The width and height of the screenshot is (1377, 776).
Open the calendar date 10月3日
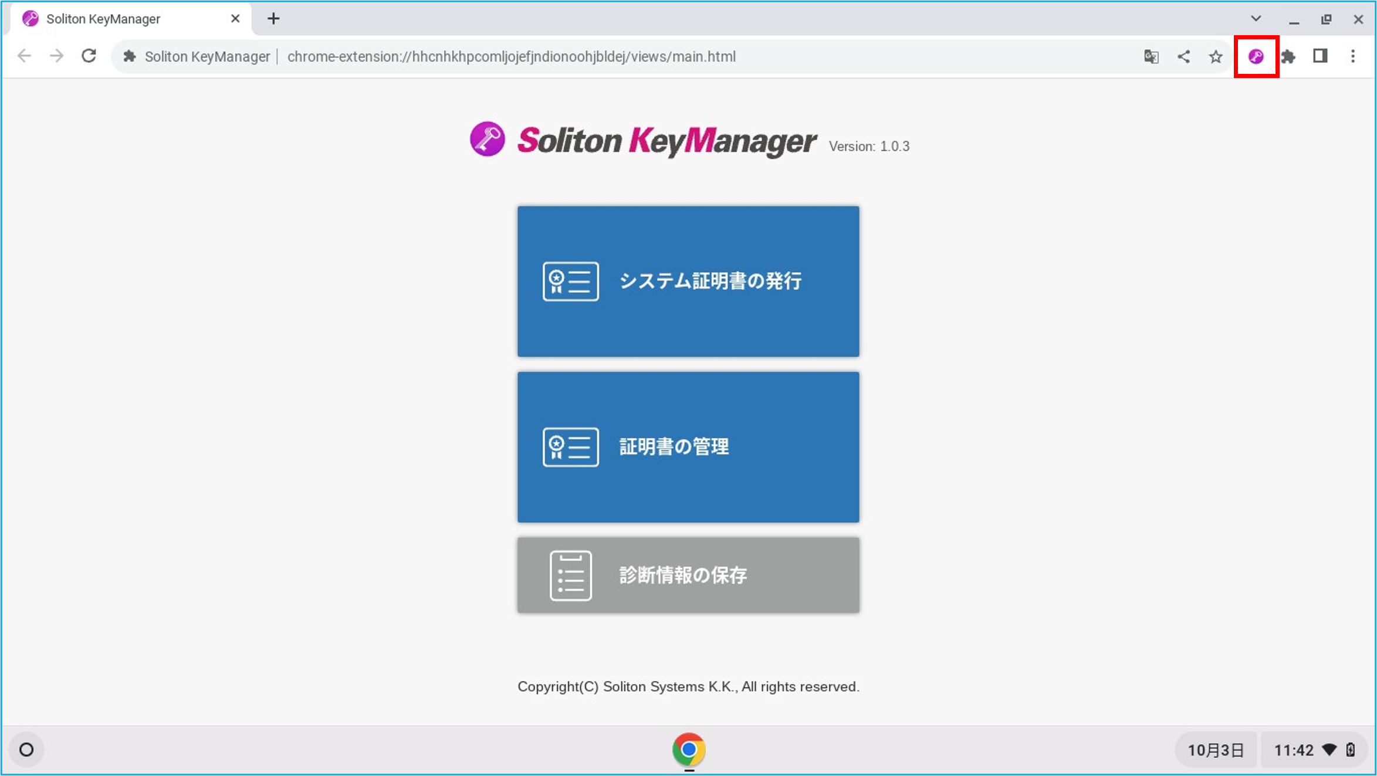pos(1216,750)
